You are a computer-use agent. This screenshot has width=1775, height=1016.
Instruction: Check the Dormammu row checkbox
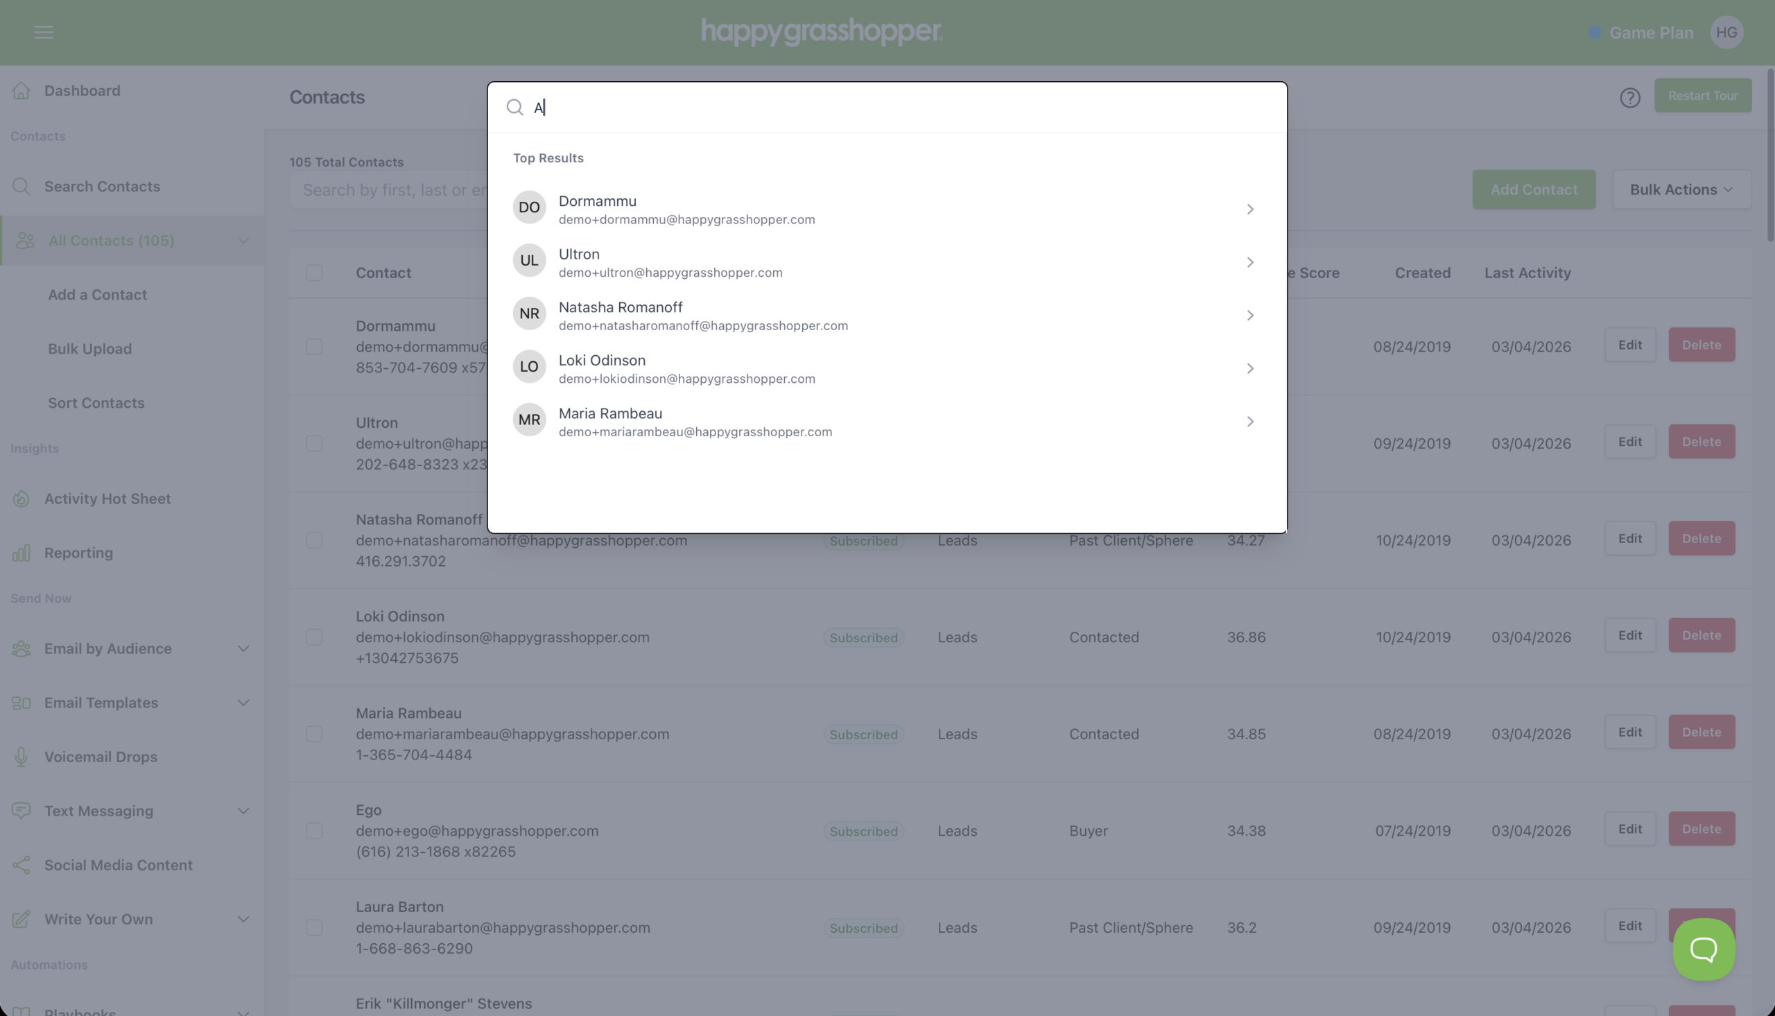(x=314, y=347)
